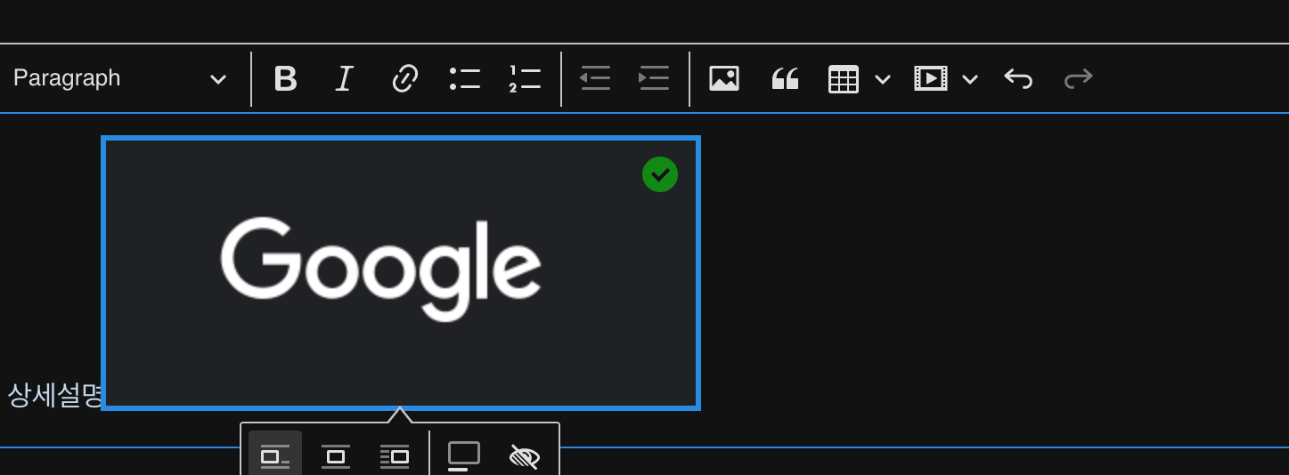Toggle bold formatting
Viewport: 1289px width, 475px height.
pos(285,78)
